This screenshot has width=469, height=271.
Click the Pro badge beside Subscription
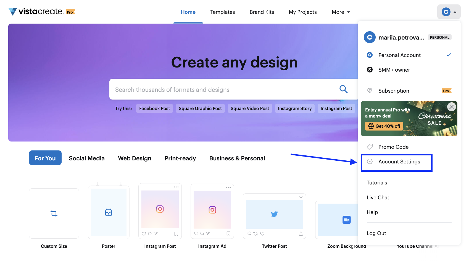click(x=447, y=91)
